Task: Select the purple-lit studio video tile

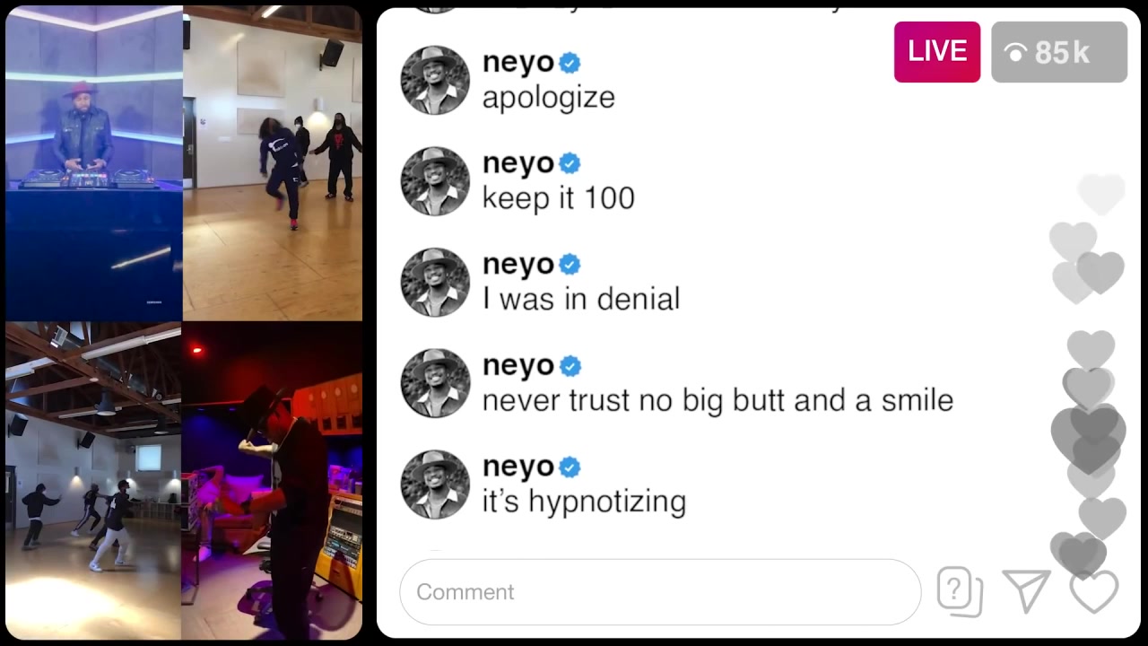Action: 273,481
